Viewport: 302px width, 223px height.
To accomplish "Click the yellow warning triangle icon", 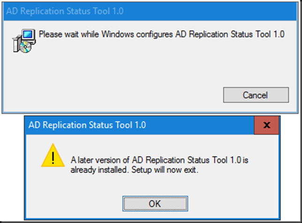I will pos(53,155).
